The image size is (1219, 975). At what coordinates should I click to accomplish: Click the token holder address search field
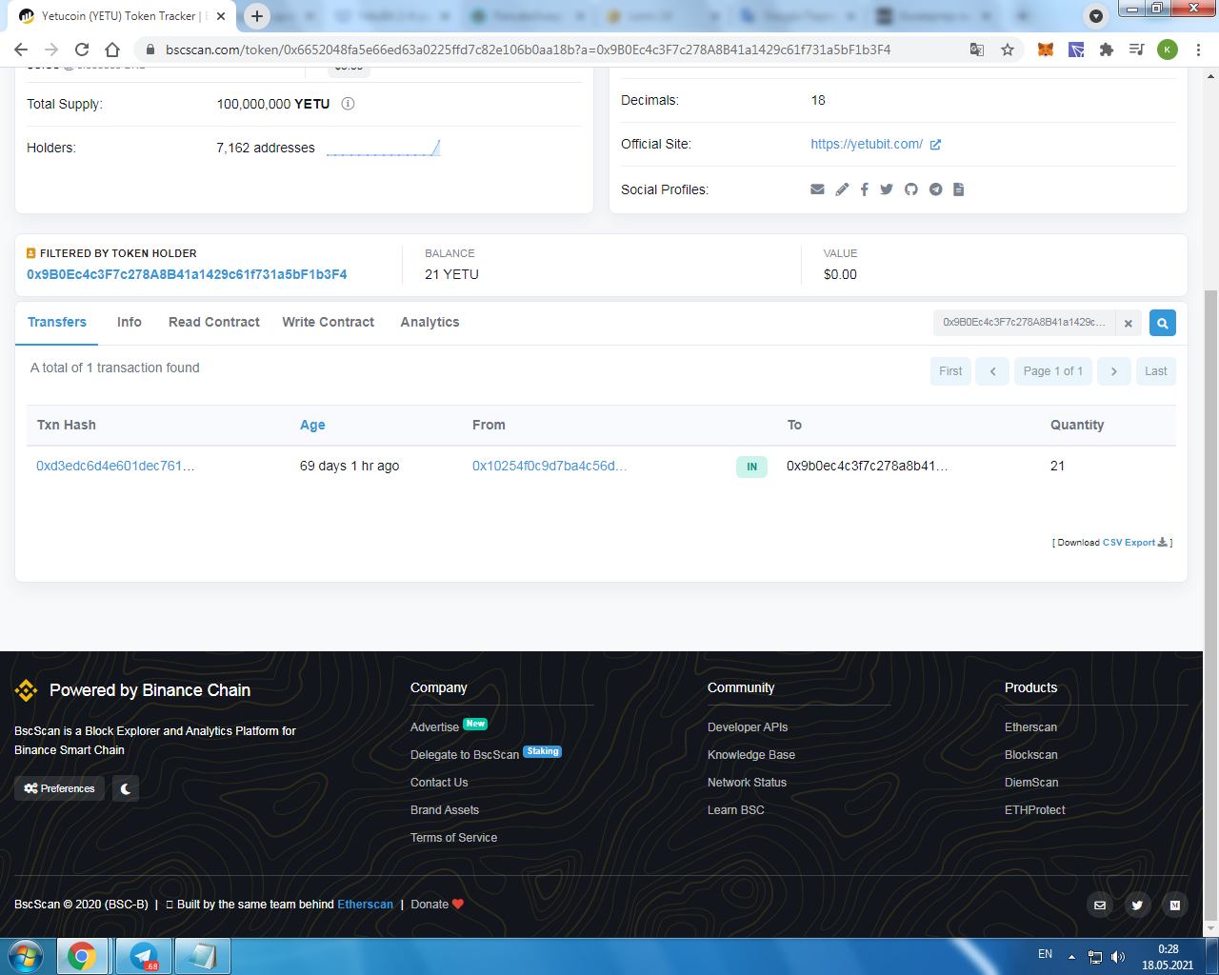click(x=1024, y=323)
